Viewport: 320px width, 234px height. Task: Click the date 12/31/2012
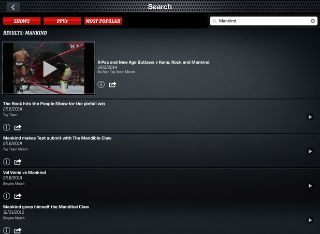(13, 212)
